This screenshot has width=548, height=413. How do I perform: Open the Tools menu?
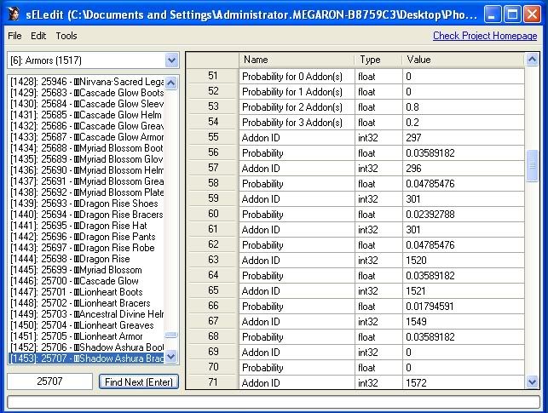tap(66, 36)
